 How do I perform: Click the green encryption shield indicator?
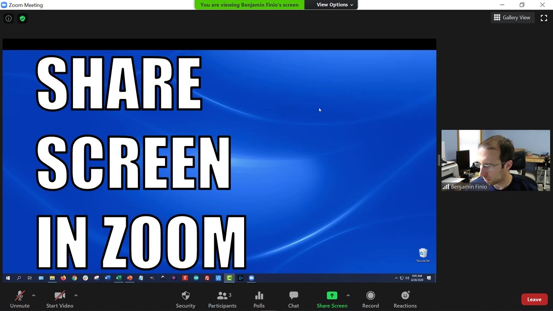22,18
